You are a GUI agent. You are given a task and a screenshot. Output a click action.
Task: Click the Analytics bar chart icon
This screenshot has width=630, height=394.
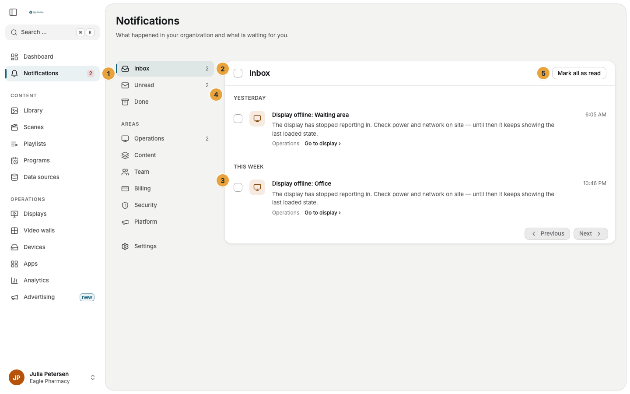point(14,281)
